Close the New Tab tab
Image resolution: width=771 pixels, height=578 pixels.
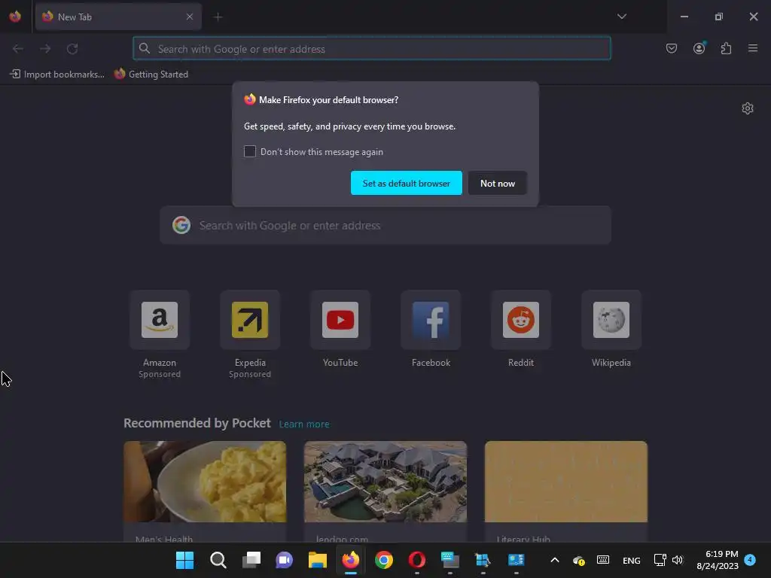point(190,17)
